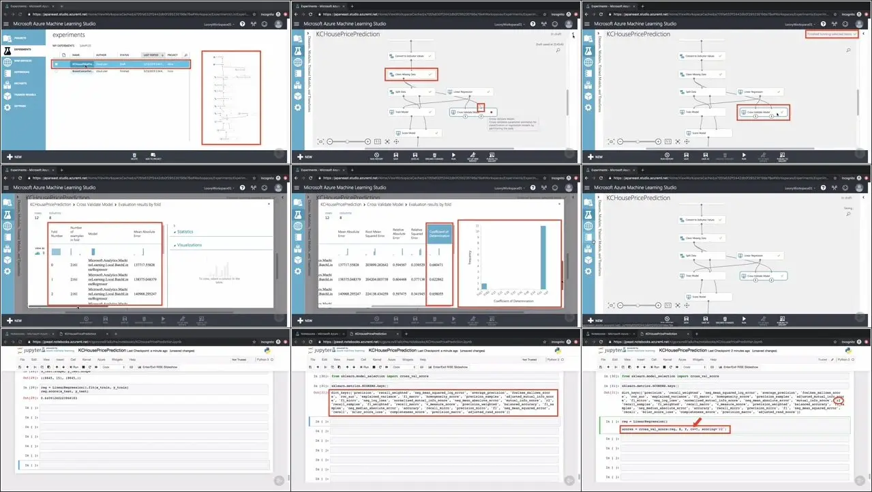Switch to SAMPLES tab on experiments page

tap(85, 46)
